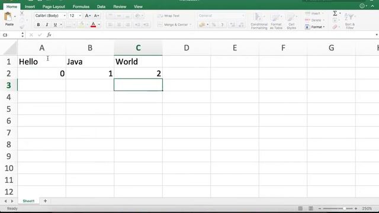Click the accounting currency format icon
379x213 pixels.
[x=202, y=25]
